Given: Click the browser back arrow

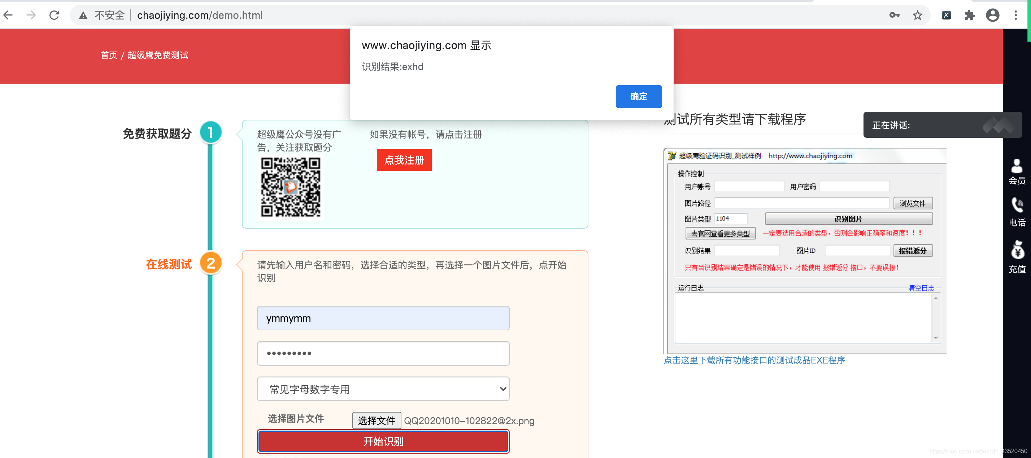Looking at the screenshot, I should click(8, 15).
